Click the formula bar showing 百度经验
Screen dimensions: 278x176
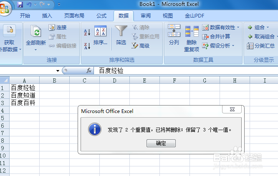point(186,70)
